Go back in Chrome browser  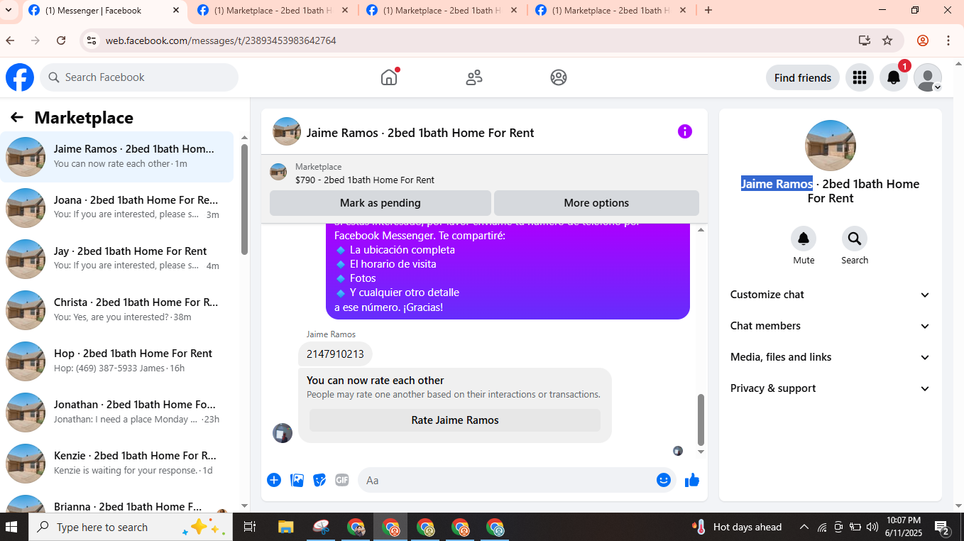point(11,40)
